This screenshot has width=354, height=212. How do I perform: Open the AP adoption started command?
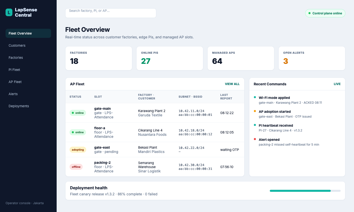[x=297, y=114]
